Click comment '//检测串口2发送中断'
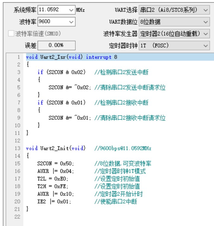214x226 pixels. coord(121,72)
